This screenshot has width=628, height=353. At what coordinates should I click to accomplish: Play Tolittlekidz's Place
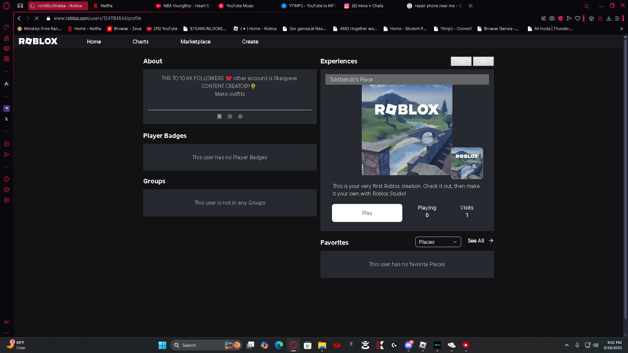point(367,213)
